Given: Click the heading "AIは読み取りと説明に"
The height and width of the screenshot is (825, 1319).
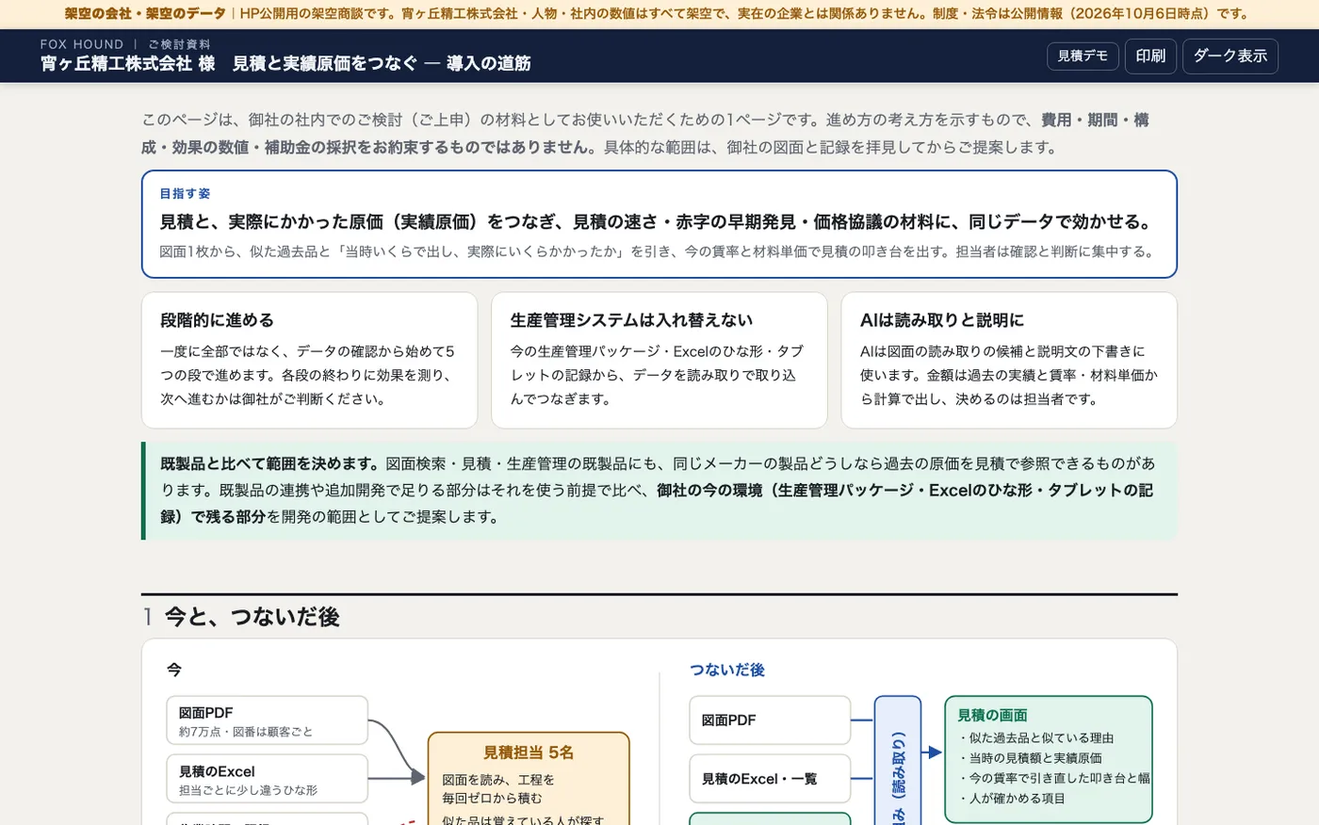Looking at the screenshot, I should (942, 320).
